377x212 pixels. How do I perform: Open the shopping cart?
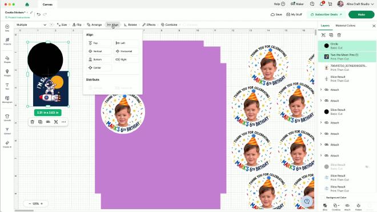[330, 4]
